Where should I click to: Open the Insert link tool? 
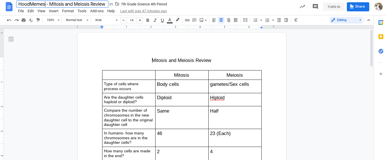[187, 20]
